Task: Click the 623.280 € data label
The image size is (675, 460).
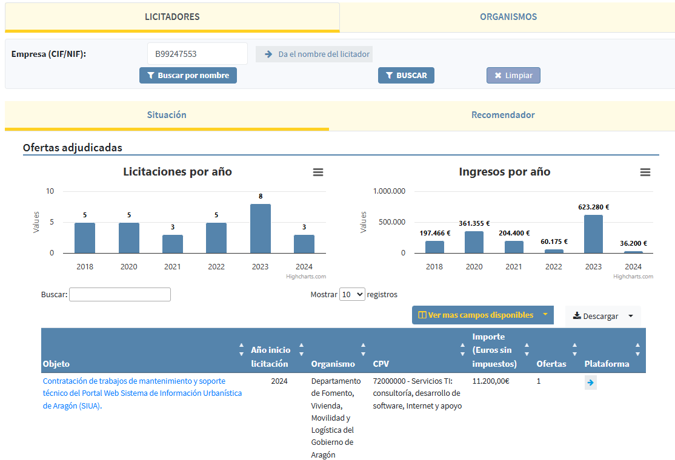Action: [x=594, y=207]
